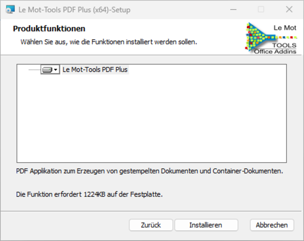This screenshot has width=304, height=241.
Task: Click the Abbrechen button
Action: (272, 225)
